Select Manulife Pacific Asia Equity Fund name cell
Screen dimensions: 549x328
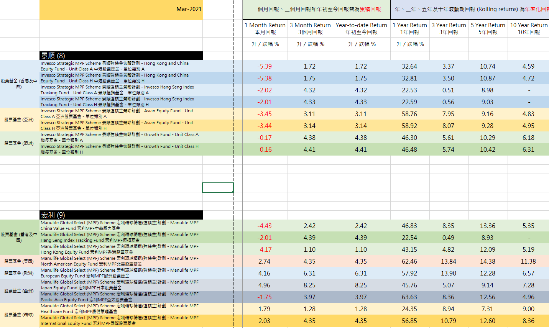pos(121,297)
